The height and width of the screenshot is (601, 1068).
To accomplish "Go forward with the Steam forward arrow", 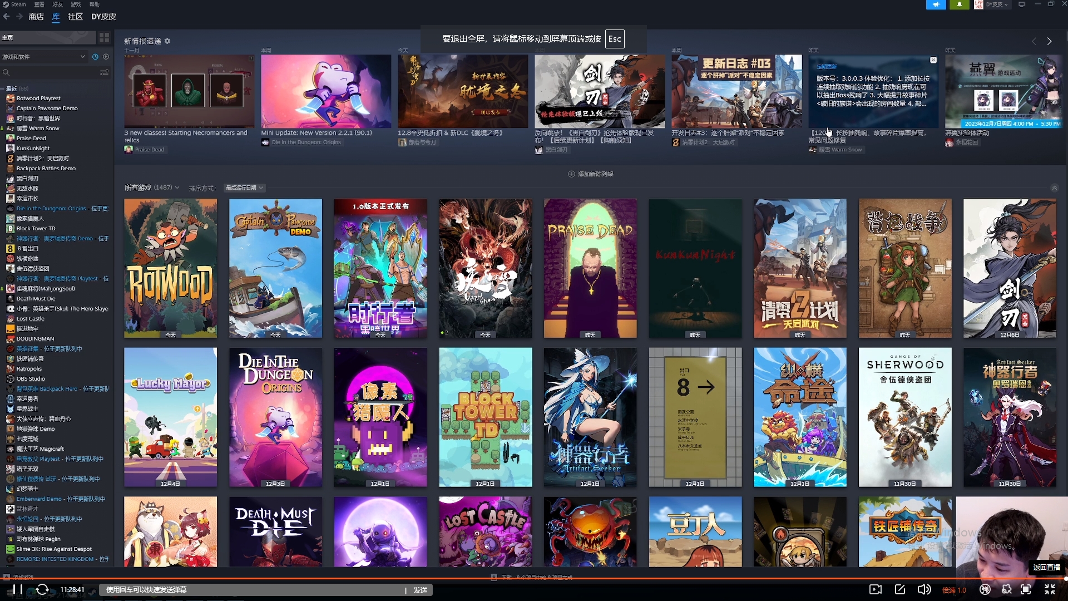I will coord(19,17).
